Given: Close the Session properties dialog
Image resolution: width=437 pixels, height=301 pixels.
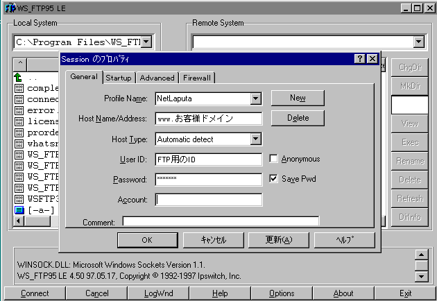Looking at the screenshot, I should [x=372, y=59].
